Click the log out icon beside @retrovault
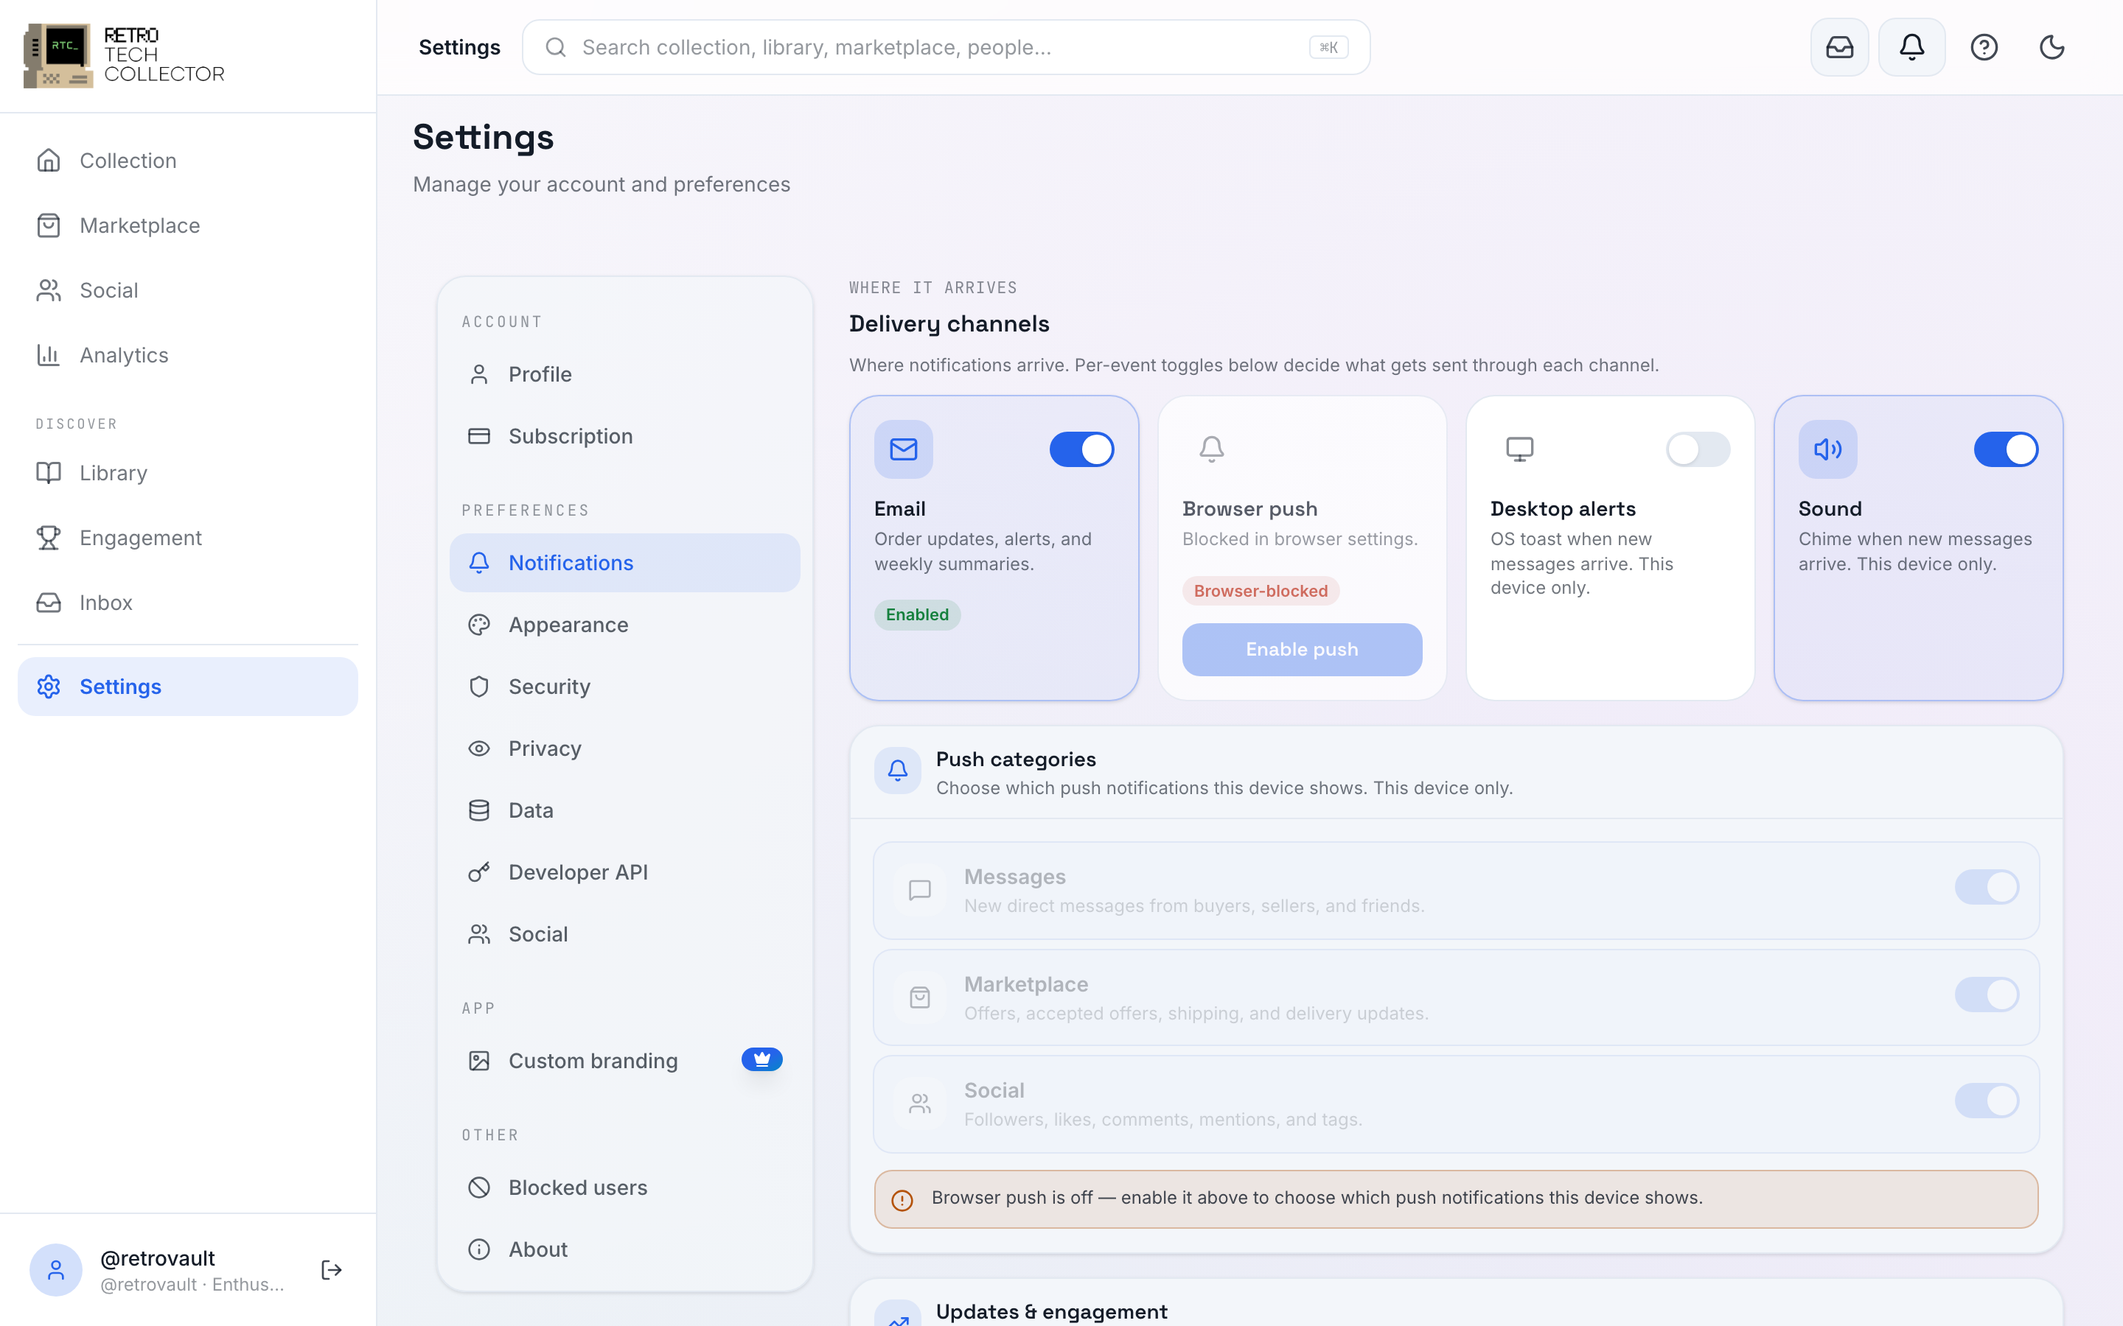 point(331,1269)
